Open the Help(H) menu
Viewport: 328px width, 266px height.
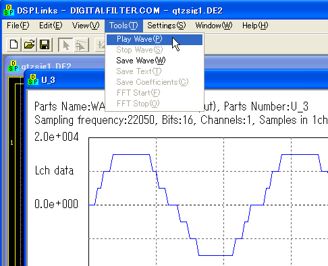[x=255, y=26]
